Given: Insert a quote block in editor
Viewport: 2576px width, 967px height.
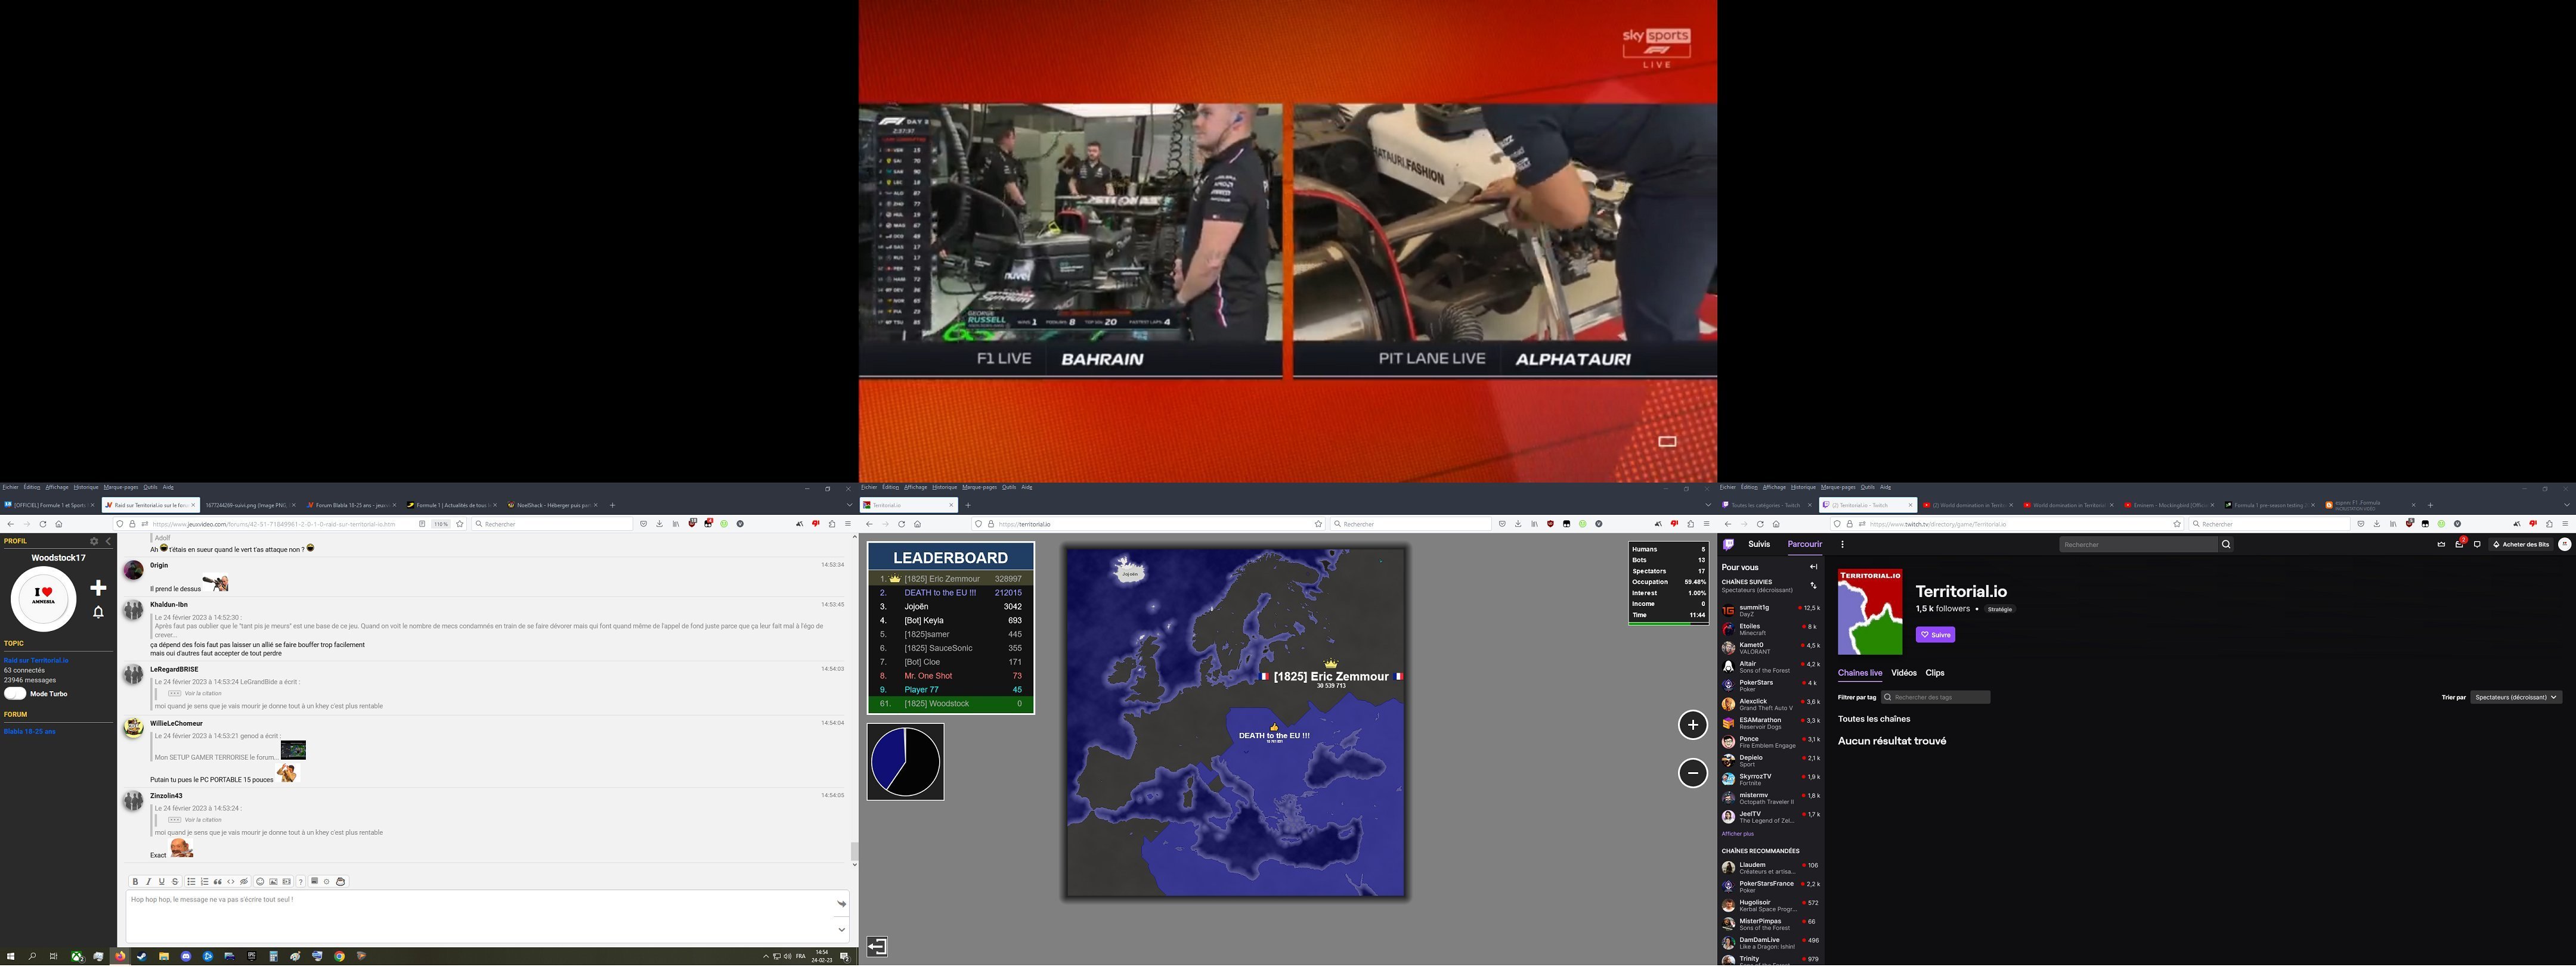Looking at the screenshot, I should pos(218,882).
